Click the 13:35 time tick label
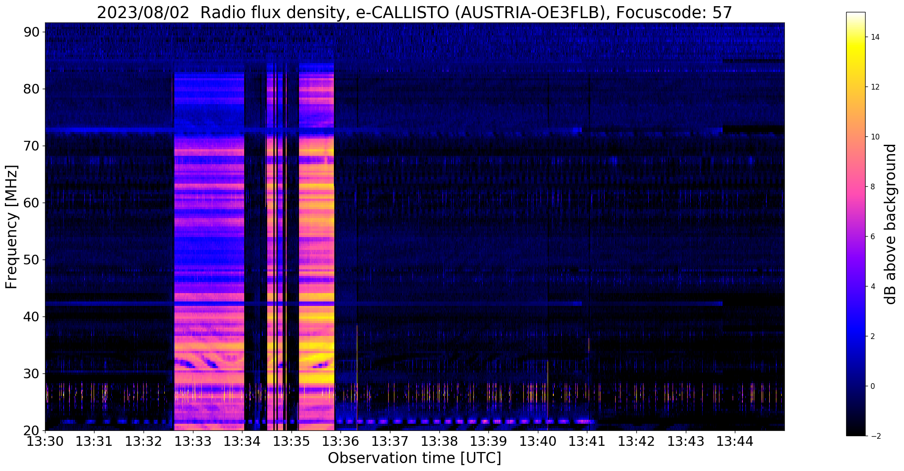Image resolution: width=904 pixels, height=471 pixels. pyautogui.click(x=291, y=441)
